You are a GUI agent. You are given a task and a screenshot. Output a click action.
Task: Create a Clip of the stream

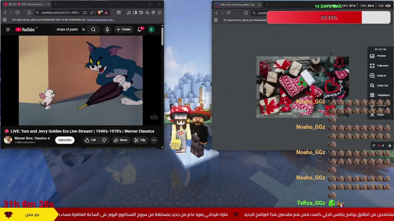[140, 140]
